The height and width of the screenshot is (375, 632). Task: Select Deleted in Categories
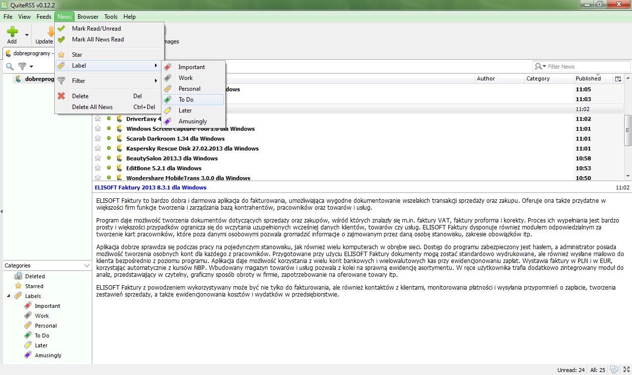click(x=35, y=276)
